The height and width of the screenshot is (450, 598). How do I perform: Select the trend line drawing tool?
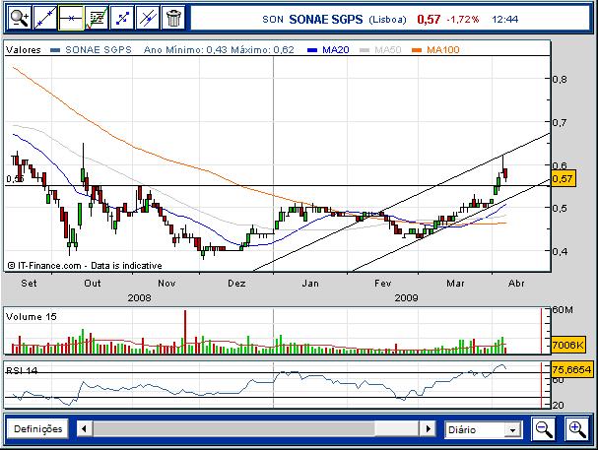[45, 18]
